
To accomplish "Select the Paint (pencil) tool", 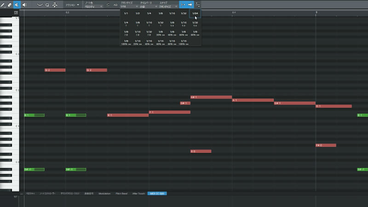I will [3, 5].
